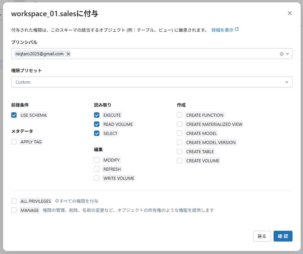Uncheck EXECUTE checkbox

click(97, 115)
